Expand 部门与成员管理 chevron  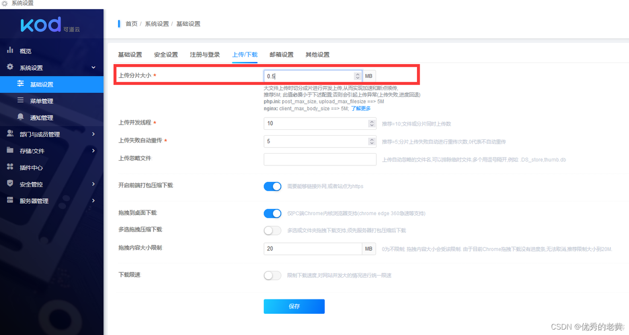[x=93, y=134]
